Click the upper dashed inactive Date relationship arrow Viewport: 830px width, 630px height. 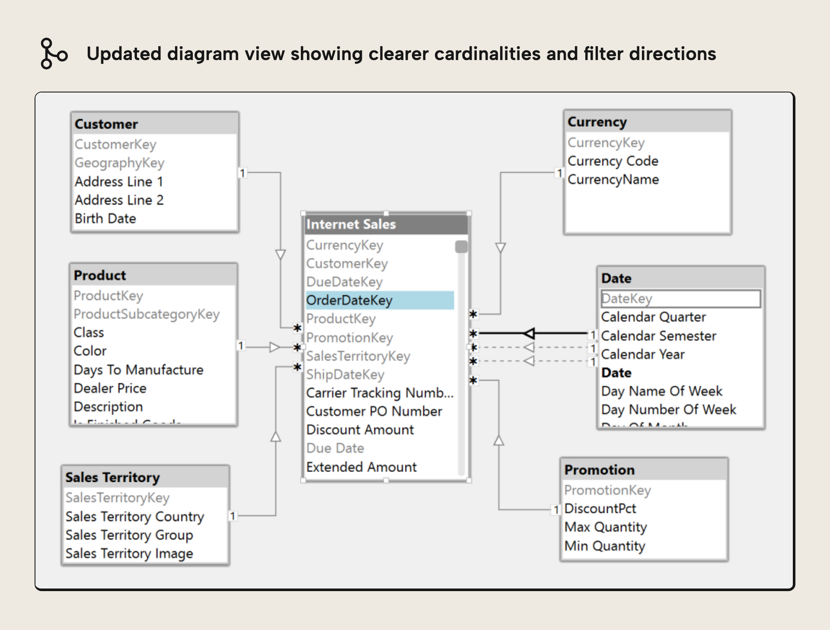point(529,347)
